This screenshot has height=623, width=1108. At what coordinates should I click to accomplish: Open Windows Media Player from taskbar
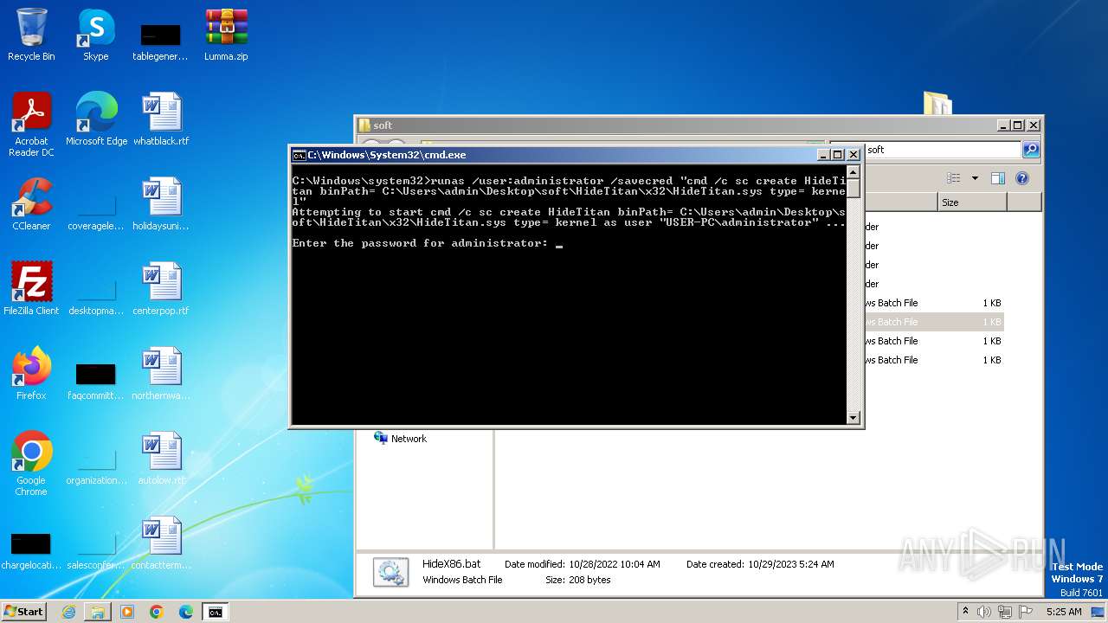pos(127,612)
